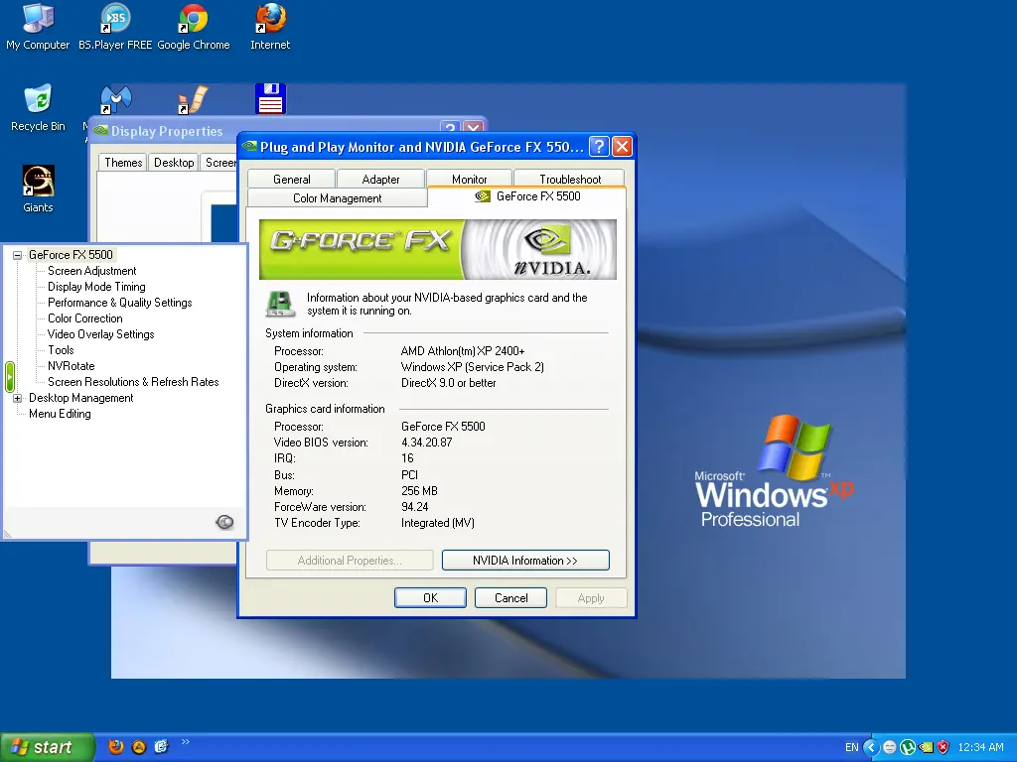Switch to the Troubleshoot tab

(570, 180)
